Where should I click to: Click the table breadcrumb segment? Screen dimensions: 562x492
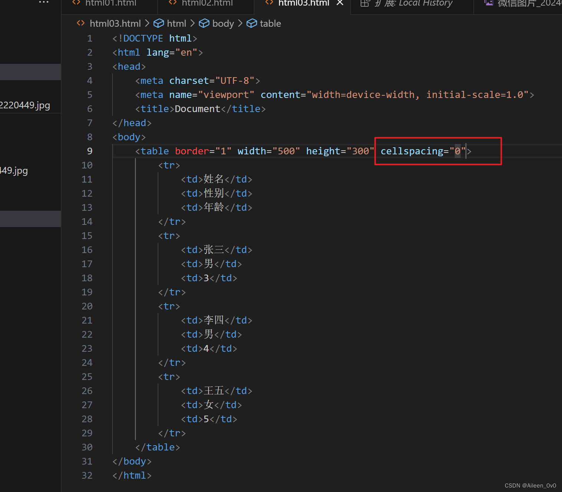pyautogui.click(x=270, y=23)
